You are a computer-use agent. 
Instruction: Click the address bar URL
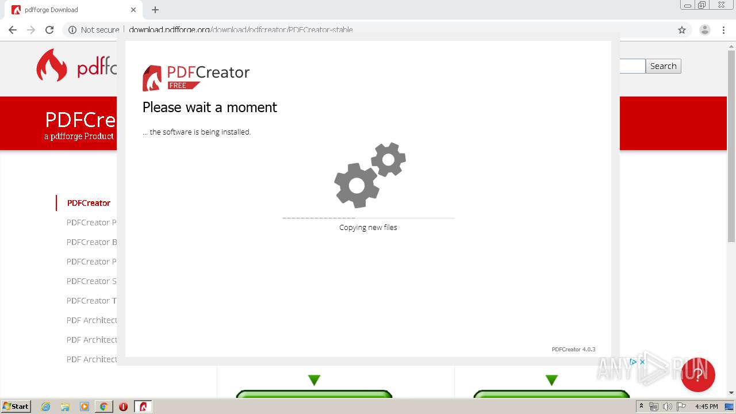(x=241, y=30)
